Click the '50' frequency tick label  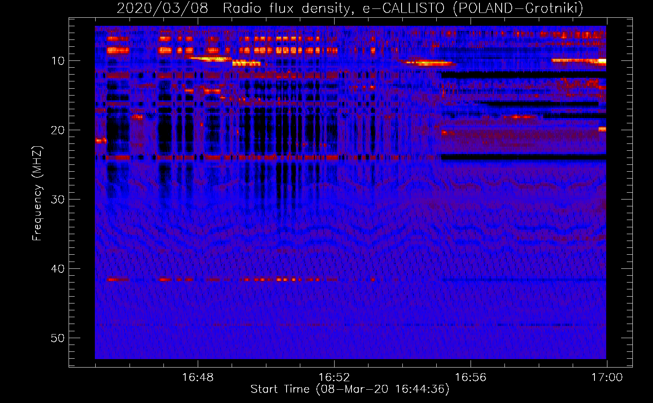(x=58, y=338)
